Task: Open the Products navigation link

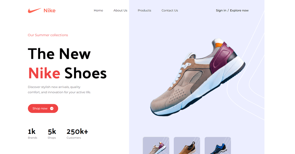Action: (144, 11)
